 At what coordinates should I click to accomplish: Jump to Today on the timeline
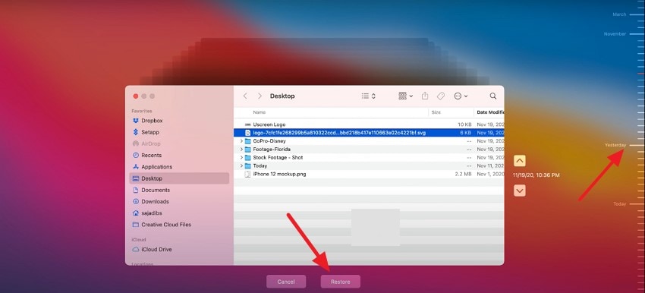coord(619,203)
